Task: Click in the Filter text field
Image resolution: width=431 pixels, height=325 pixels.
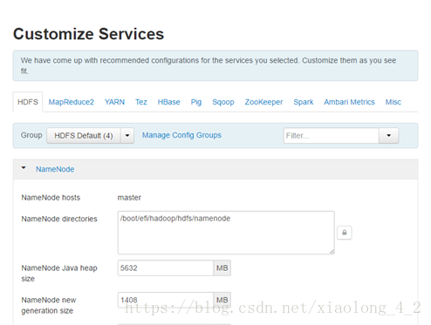Action: 332,136
